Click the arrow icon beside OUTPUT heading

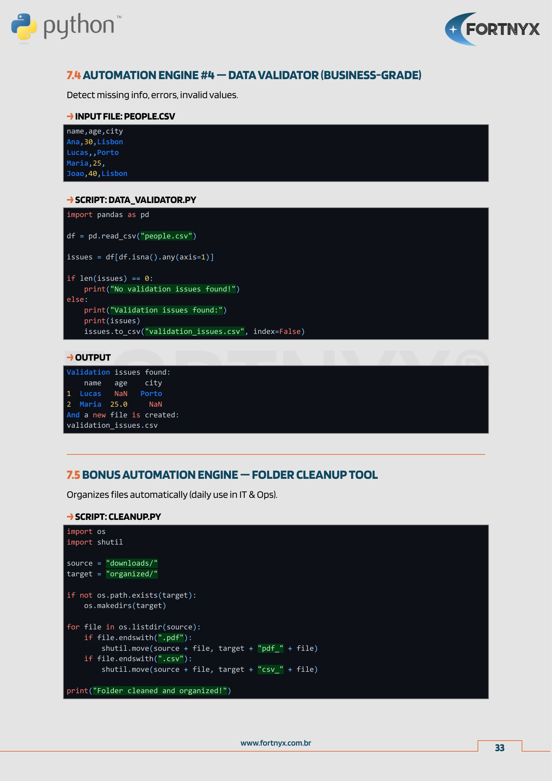tap(70, 357)
